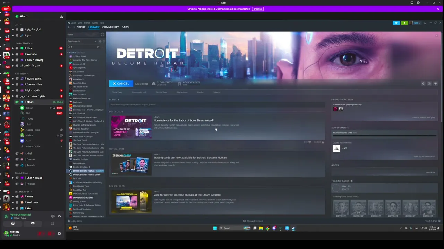Open the Steam COMMUNITY tab
The width and height of the screenshot is (444, 249).
pyautogui.click(x=110, y=27)
